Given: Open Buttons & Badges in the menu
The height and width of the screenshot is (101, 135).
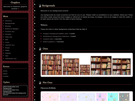Looking at the screenshot, I should 12,29.
